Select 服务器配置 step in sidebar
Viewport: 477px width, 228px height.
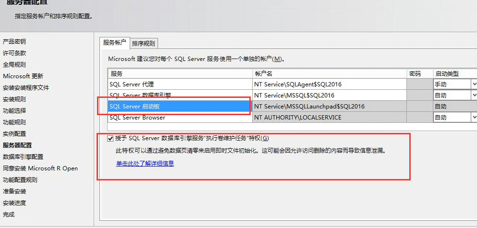tap(17, 145)
